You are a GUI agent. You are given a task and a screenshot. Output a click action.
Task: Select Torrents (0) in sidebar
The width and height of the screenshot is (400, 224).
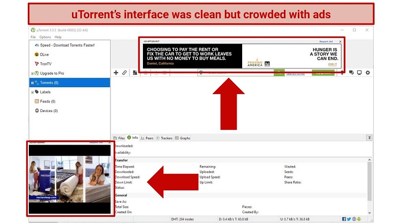click(x=69, y=83)
